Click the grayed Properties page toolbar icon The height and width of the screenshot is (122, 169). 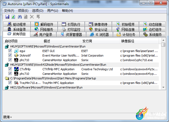(26, 17)
